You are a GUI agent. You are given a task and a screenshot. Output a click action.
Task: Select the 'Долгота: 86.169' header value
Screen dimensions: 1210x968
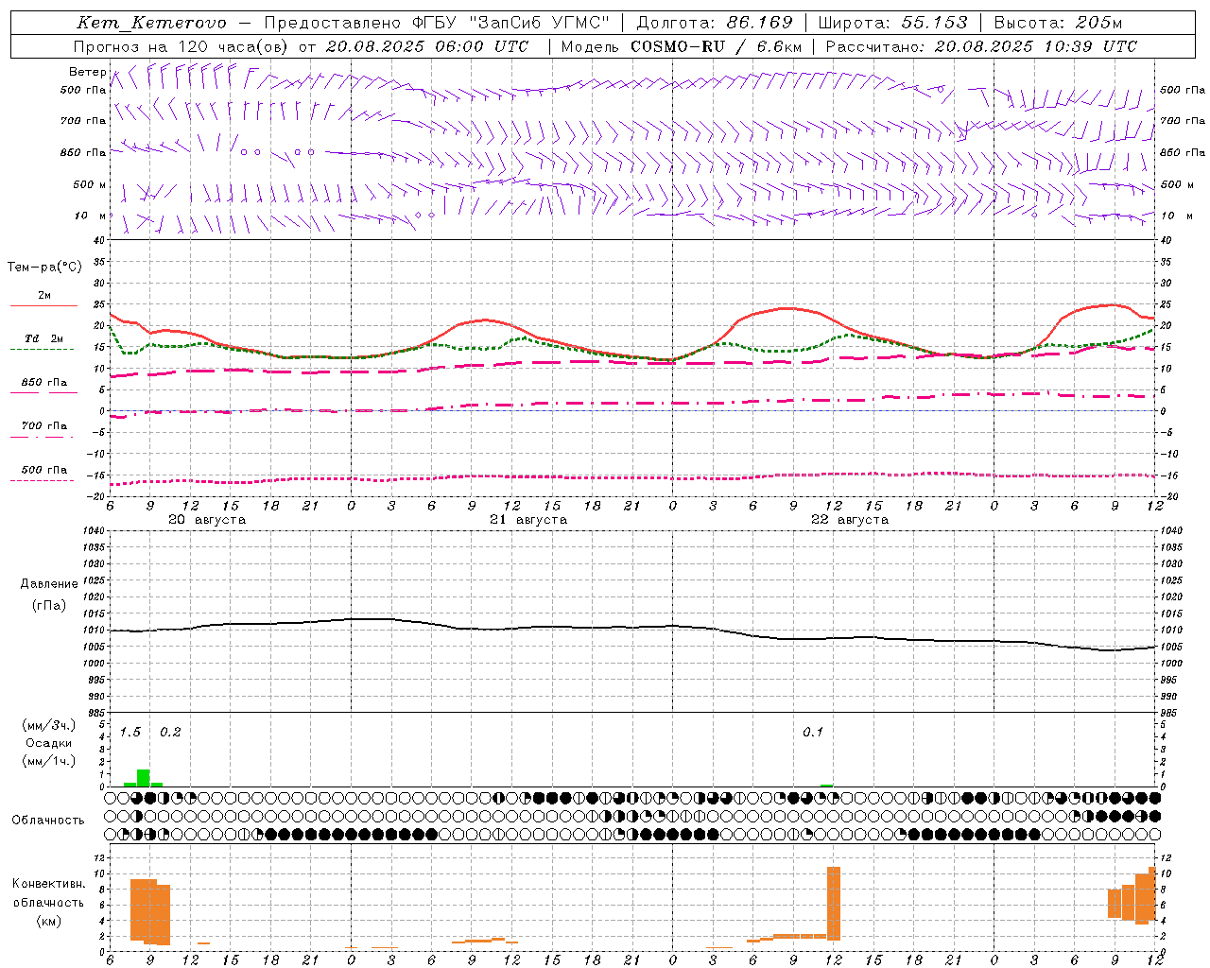pyautogui.click(x=715, y=23)
